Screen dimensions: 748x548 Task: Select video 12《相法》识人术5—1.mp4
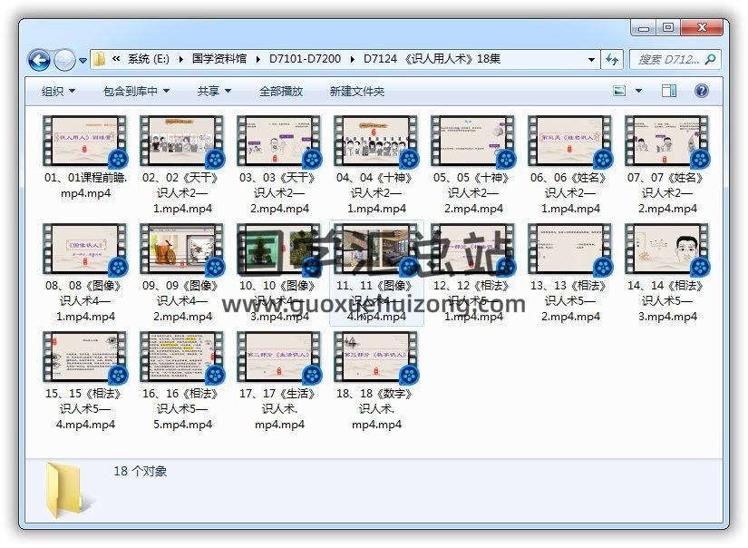(473, 273)
